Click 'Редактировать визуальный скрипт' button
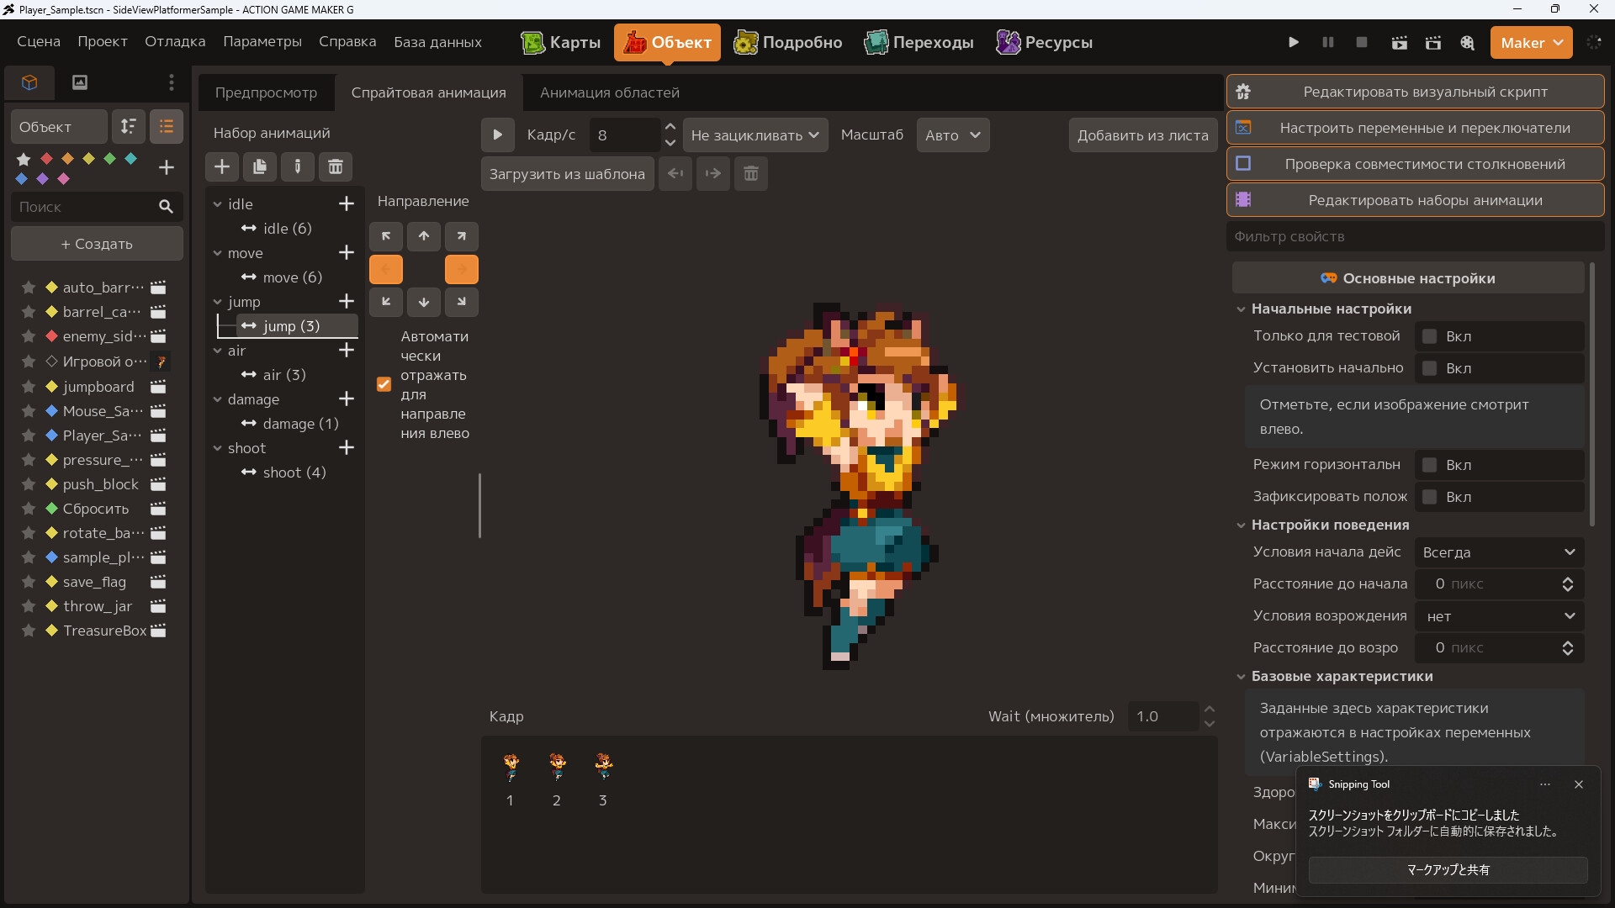The width and height of the screenshot is (1615, 908). [1416, 92]
